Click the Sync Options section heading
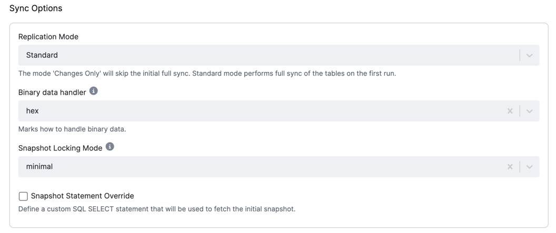 (x=36, y=8)
